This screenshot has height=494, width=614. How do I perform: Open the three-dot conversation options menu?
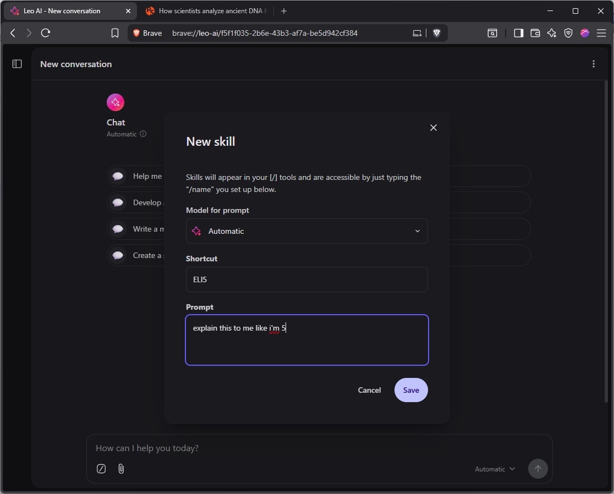[594, 64]
